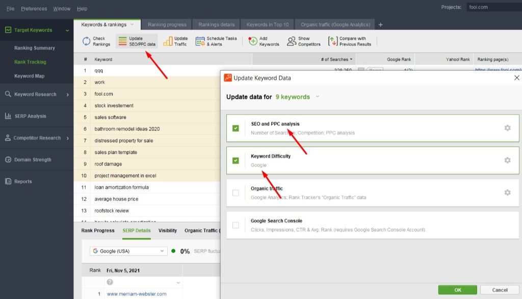Image resolution: width=522 pixels, height=299 pixels.
Task: Collapse the Target Keywords section chevron
Action: 67,30
